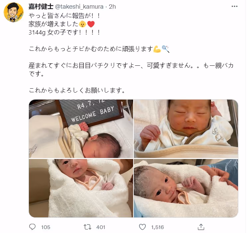Open the bottom-left photo of baby in towel
Screen dimensions: 247x233
[x=81, y=188]
